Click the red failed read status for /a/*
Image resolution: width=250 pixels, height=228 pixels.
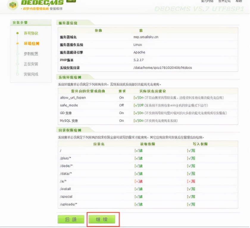138,181
